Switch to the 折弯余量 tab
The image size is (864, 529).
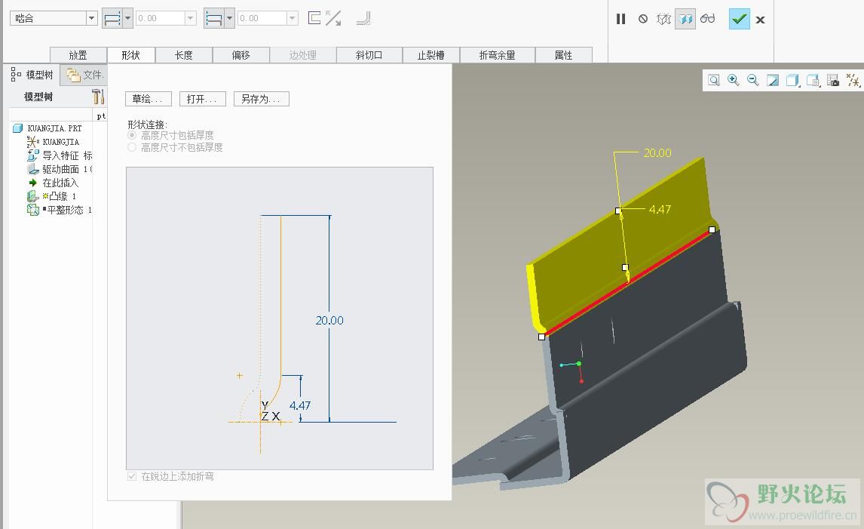(498, 55)
